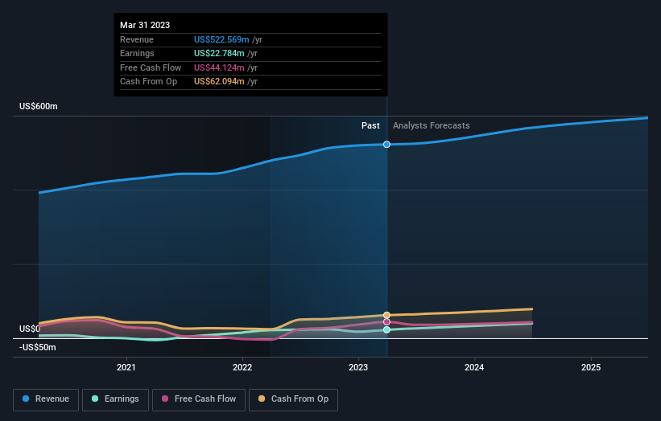This screenshot has width=661, height=421.
Task: Click the Past label on chart
Action: point(370,125)
